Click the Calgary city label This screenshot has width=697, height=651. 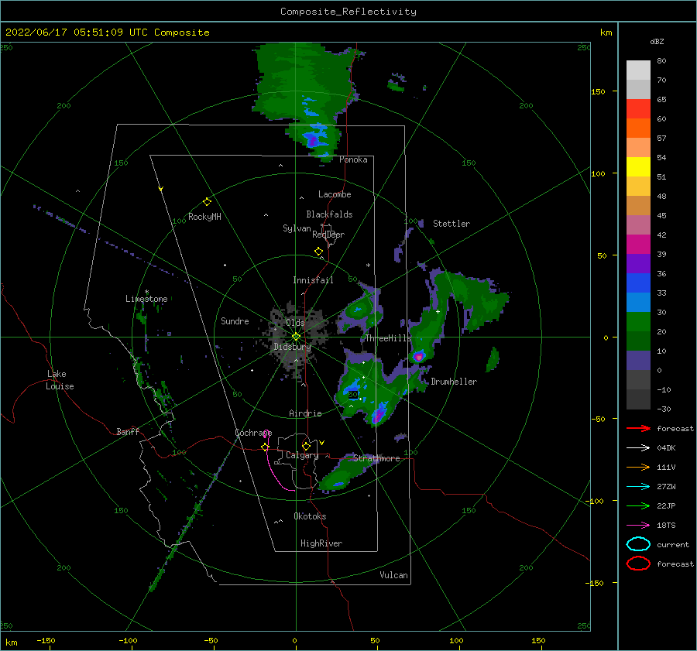[302, 455]
